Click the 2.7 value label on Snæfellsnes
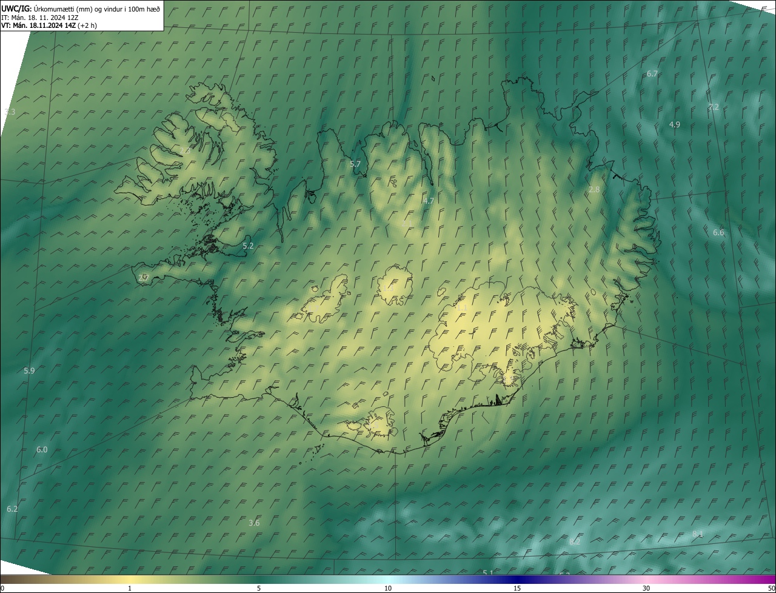 (143, 278)
